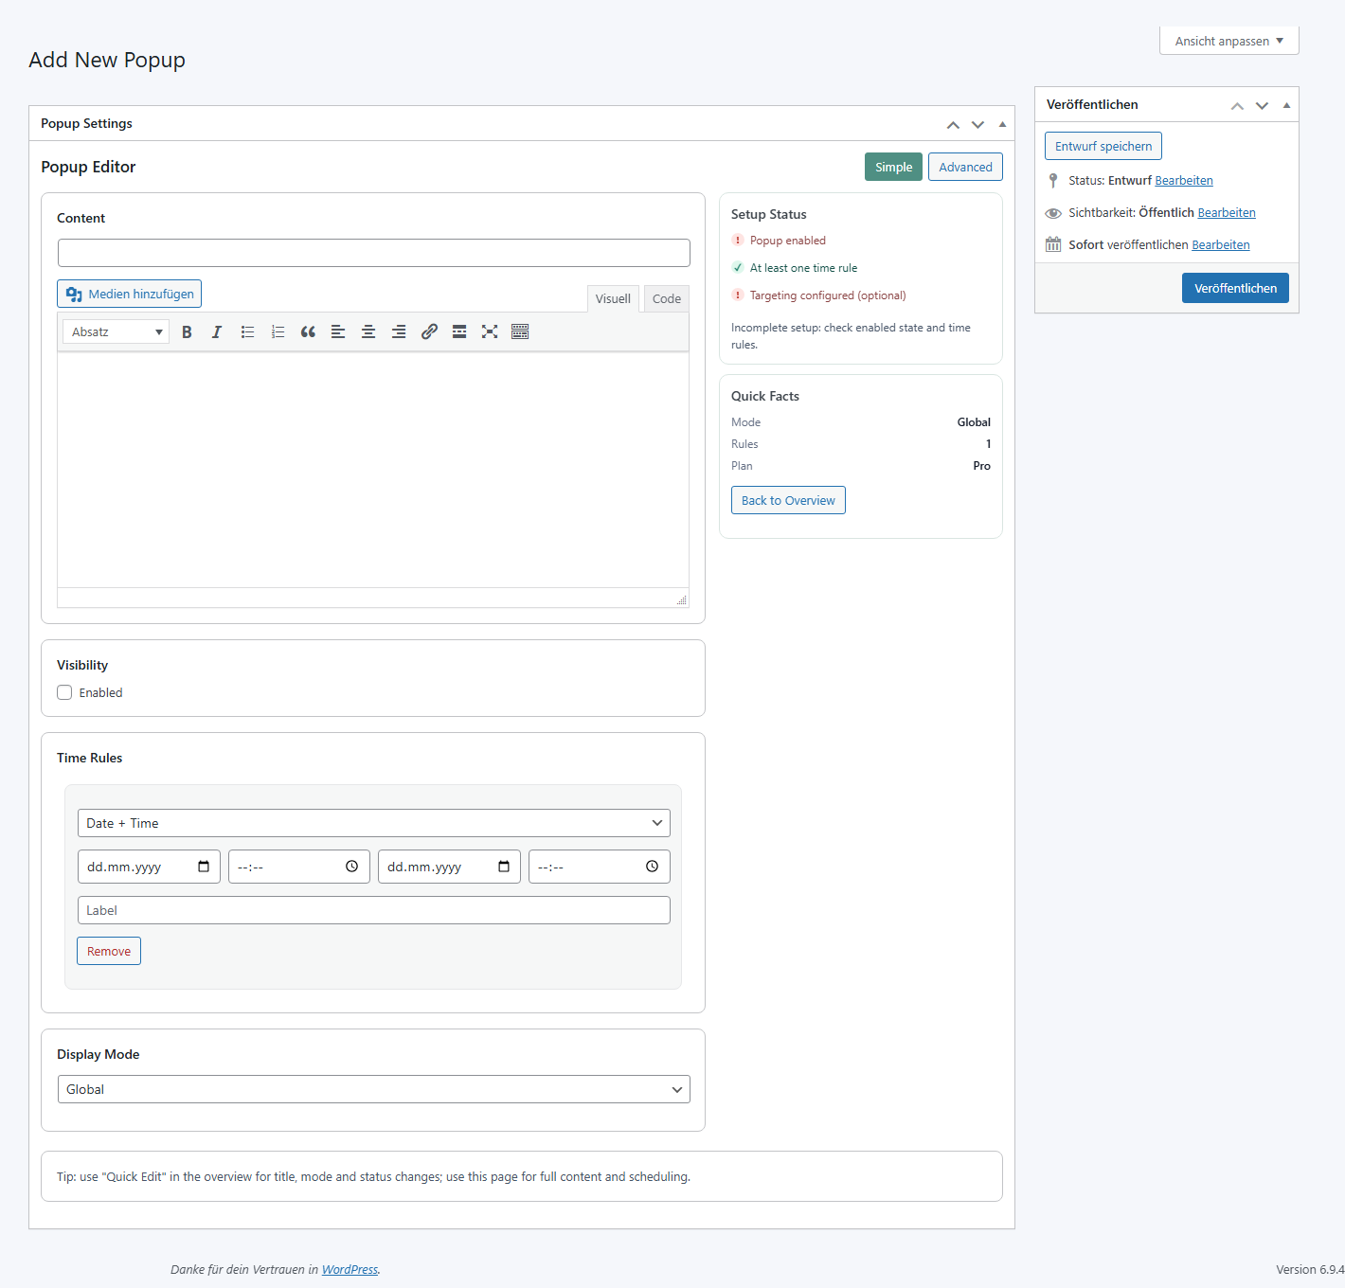Open the Date + Time rule type dropdown

[374, 823]
